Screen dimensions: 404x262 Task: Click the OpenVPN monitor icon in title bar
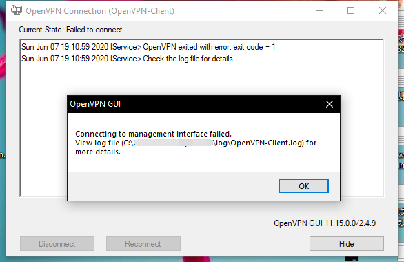tap(17, 10)
